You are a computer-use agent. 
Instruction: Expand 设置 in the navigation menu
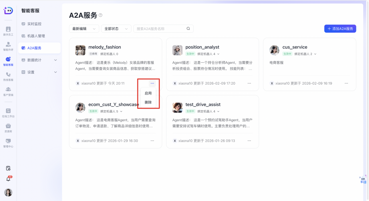pyautogui.click(x=39, y=72)
